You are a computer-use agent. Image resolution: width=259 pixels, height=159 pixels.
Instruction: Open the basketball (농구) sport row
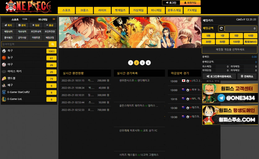[29, 58]
